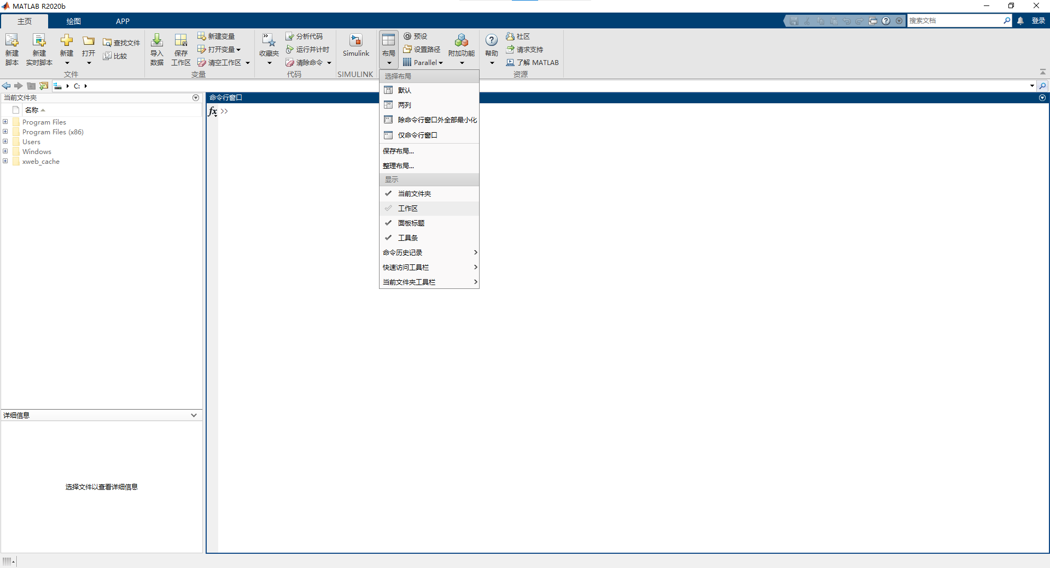Screen dimensions: 1050x568
Task: Open 预设 (Preferences)
Action: tap(415, 36)
